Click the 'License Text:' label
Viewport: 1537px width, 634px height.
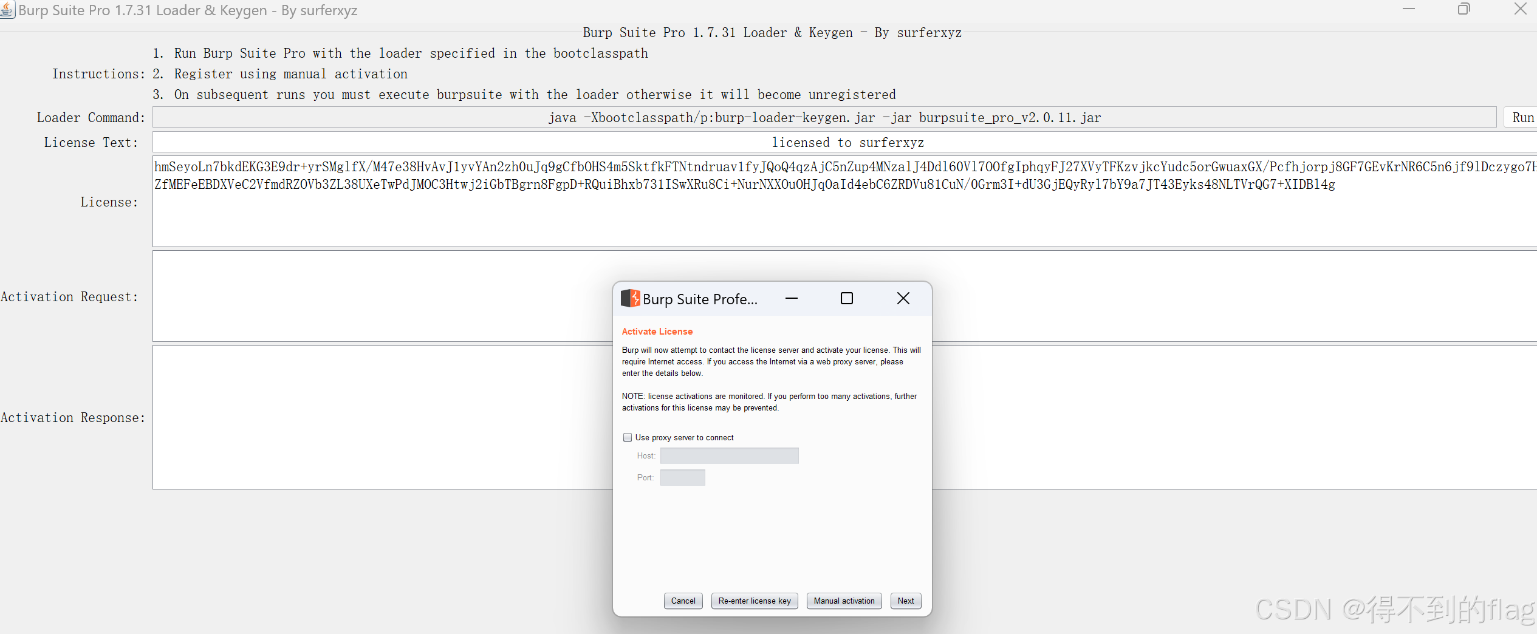tap(91, 143)
